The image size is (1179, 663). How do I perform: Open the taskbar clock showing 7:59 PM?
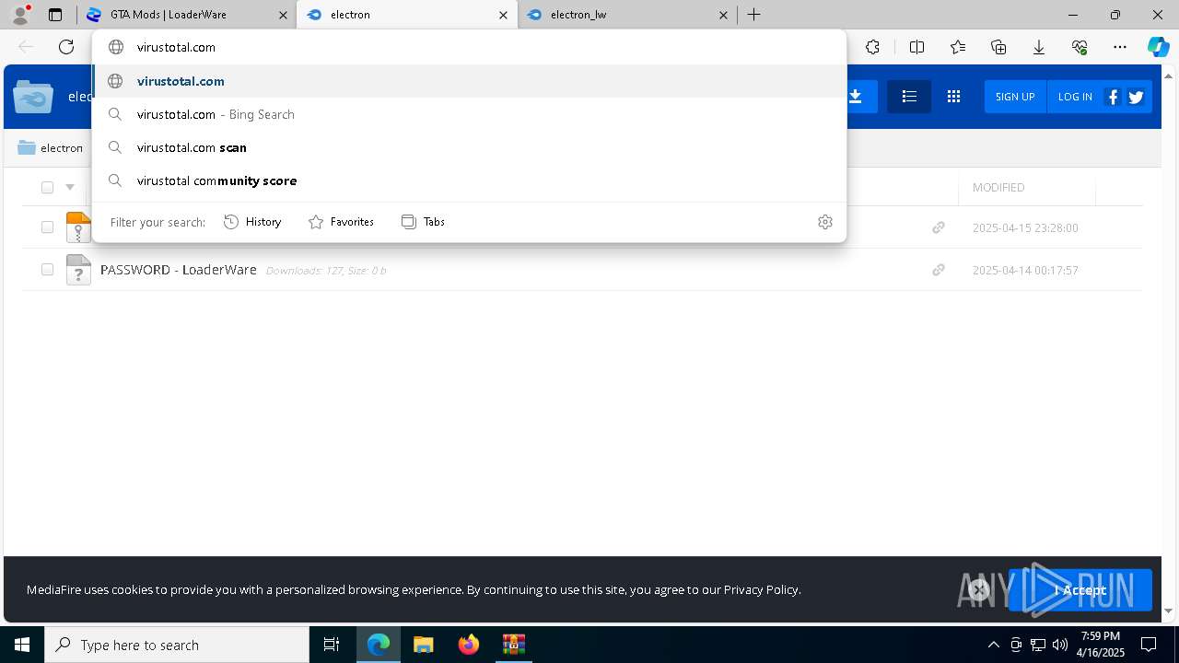[1102, 645]
